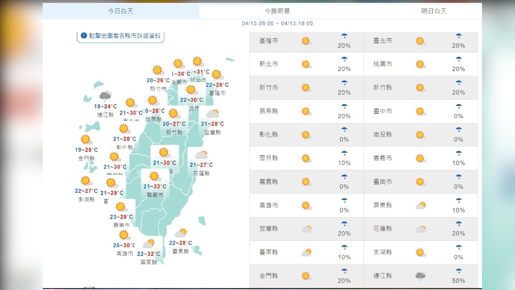Click the 50% rain probability value
The width and height of the screenshot is (515, 290).
click(x=459, y=281)
